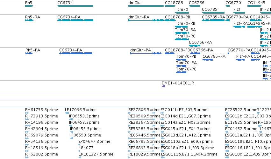
Task: Click the RE53283.5prime EST
Action: point(145,129)
